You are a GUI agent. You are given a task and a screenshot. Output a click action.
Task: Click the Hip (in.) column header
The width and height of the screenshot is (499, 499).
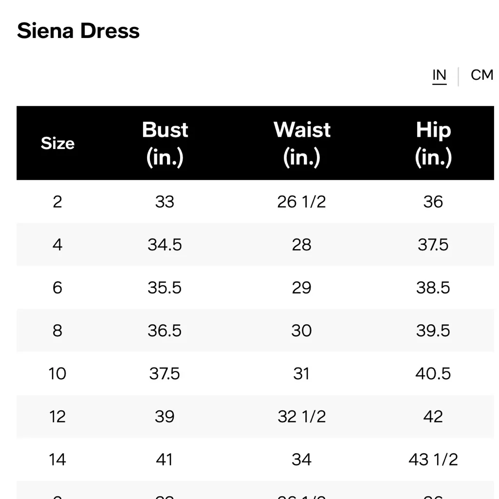click(x=433, y=143)
